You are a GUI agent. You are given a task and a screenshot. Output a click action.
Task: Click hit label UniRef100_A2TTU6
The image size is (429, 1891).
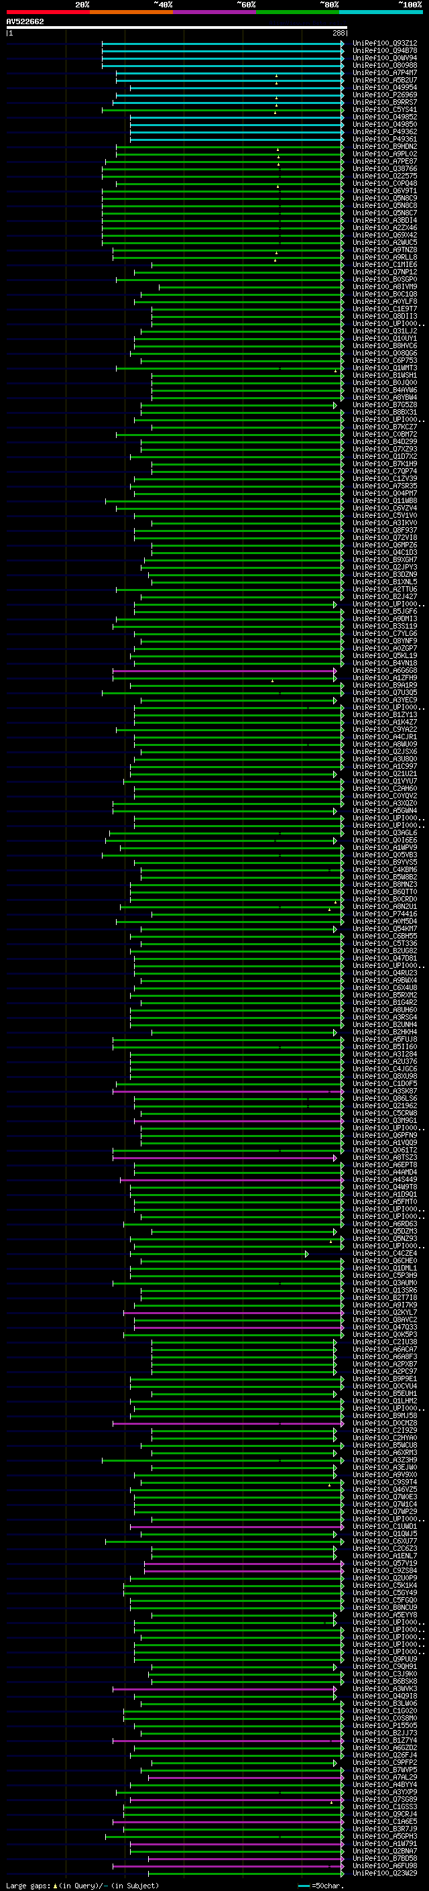coord(384,590)
